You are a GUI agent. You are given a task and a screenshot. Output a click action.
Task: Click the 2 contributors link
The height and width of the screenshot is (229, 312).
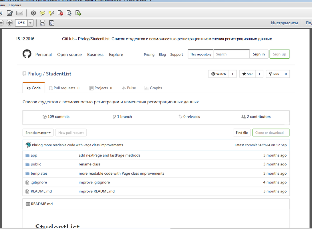pos(259,117)
